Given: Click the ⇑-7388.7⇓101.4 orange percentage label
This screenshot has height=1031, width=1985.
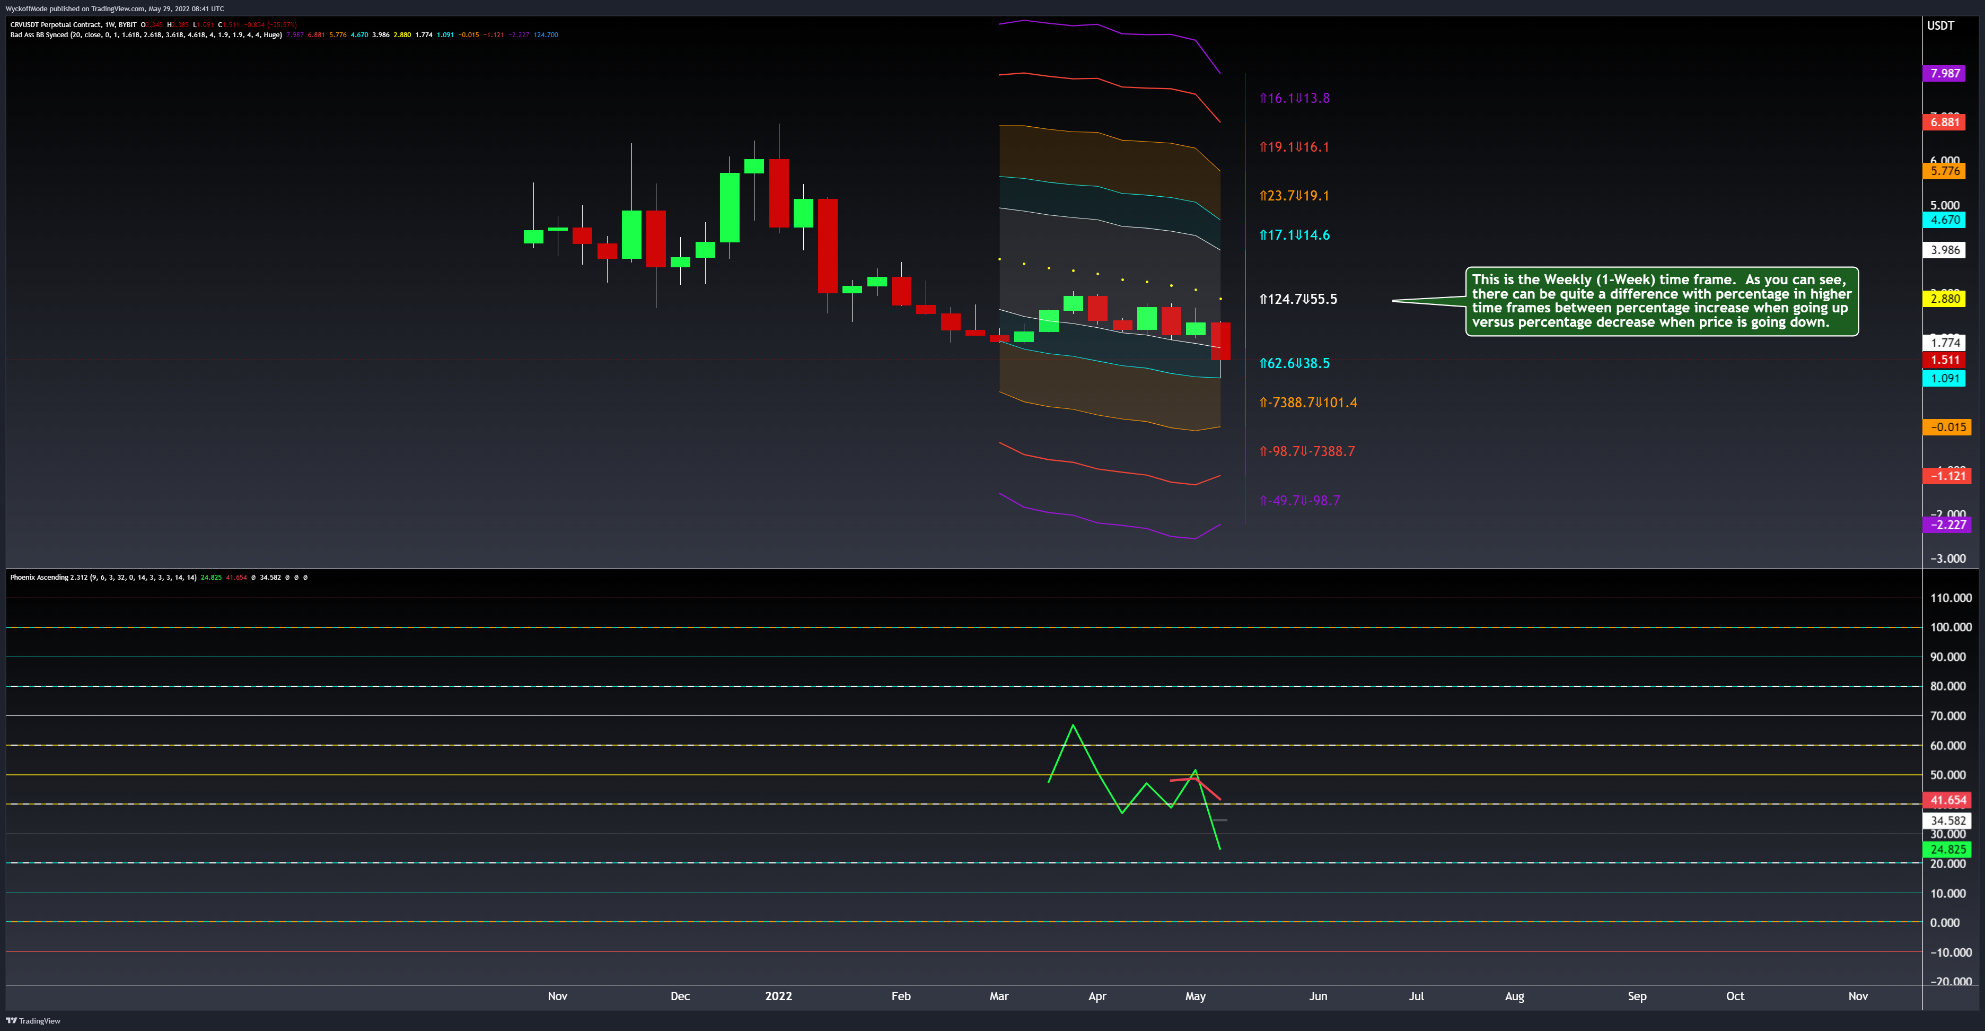Looking at the screenshot, I should pos(1308,402).
